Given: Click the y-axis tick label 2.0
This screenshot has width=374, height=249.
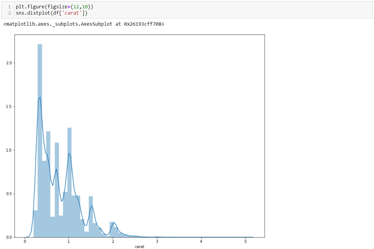Looking at the screenshot, I should point(8,63).
